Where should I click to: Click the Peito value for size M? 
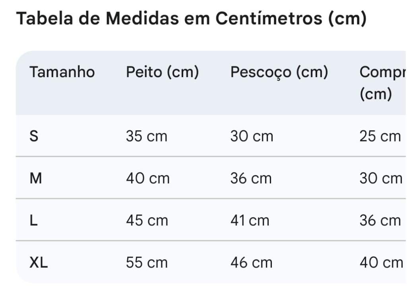pyautogui.click(x=147, y=178)
